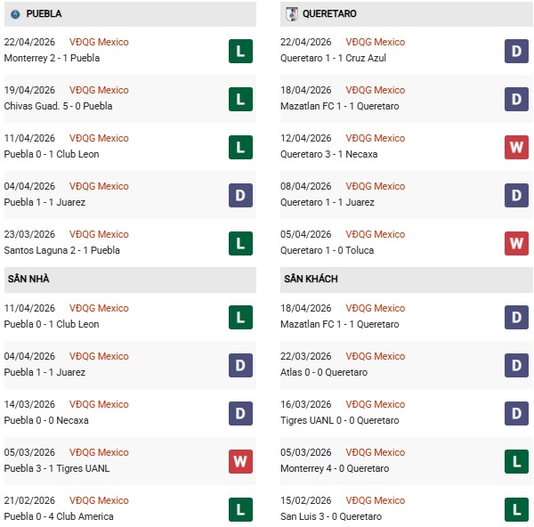Open VĐQG Mexico link dated 23/03/2026

tap(99, 234)
